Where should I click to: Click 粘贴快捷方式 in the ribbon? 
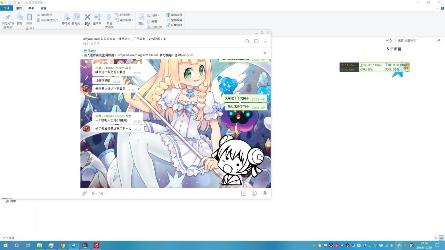tap(48, 20)
